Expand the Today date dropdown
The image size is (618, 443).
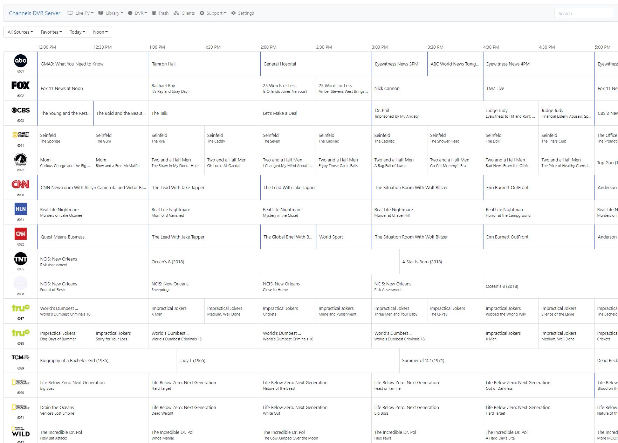pos(77,32)
